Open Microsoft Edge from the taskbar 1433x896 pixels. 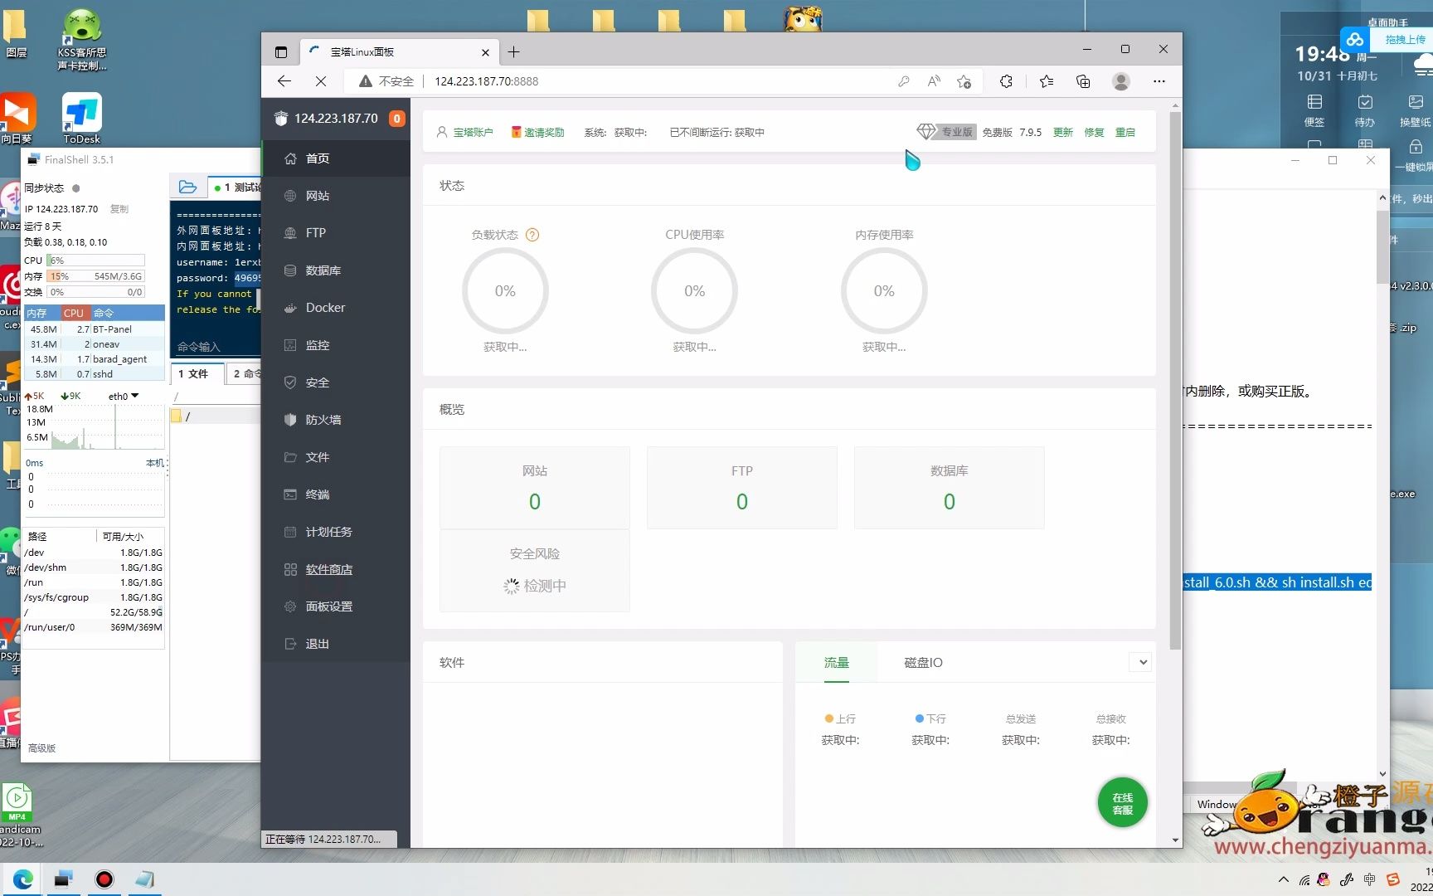click(22, 879)
